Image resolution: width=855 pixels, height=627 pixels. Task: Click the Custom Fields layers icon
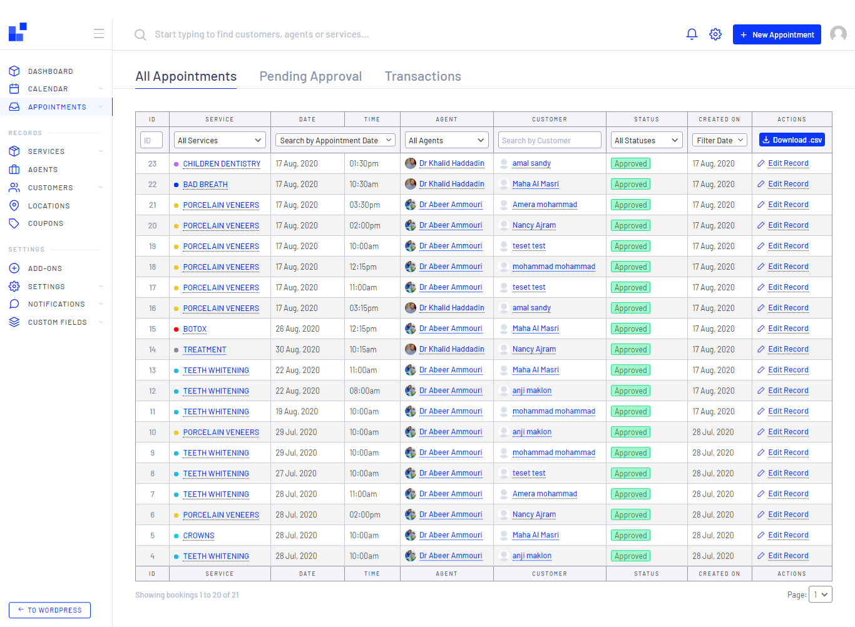[14, 322]
